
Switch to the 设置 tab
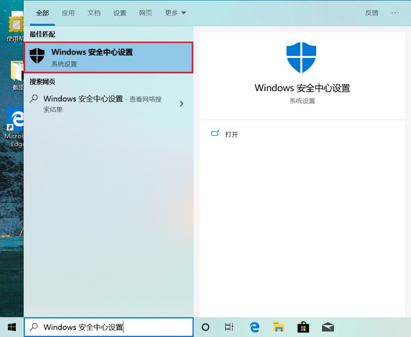120,13
